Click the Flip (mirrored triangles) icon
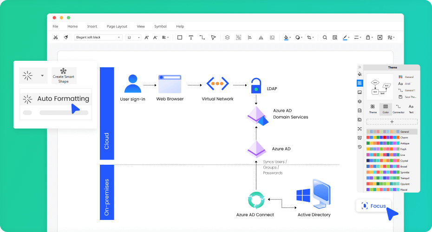This screenshot has width=432, height=232. coord(261,38)
